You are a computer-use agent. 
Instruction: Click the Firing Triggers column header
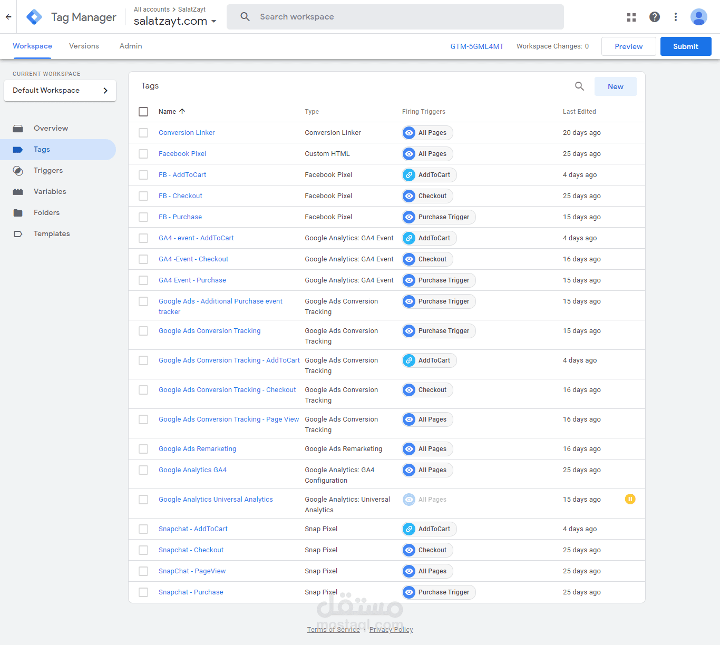click(424, 112)
